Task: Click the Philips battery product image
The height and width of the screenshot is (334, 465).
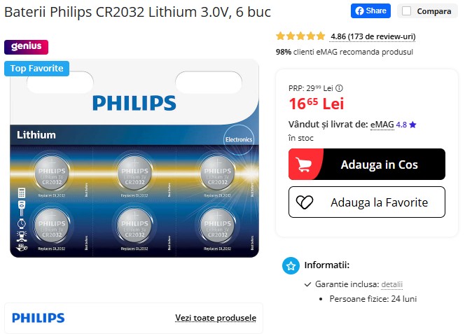Action: pos(134,158)
